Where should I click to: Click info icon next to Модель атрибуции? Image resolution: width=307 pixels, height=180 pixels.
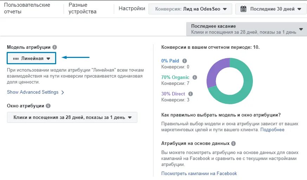[x=55, y=47]
